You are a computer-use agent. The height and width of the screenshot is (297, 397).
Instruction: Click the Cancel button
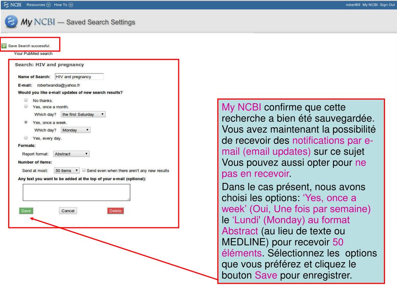[x=68, y=211]
